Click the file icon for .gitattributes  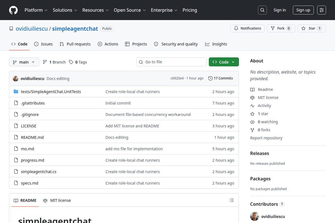pyautogui.click(x=16, y=103)
